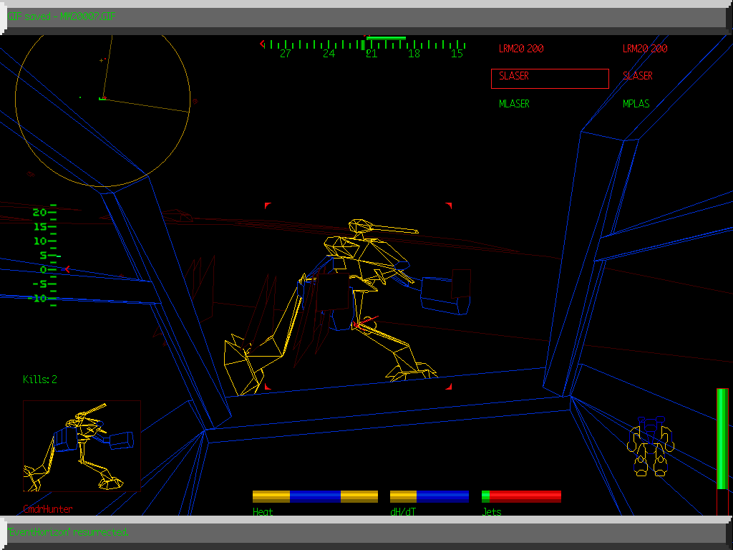Screen dimensions: 733x550
Task: Select the boxed SLASER weapon
Action: (x=550, y=78)
